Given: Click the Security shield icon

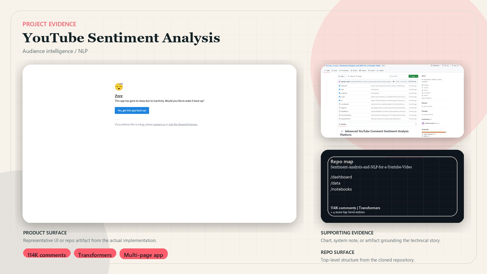Looking at the screenshot, I should (369, 70).
